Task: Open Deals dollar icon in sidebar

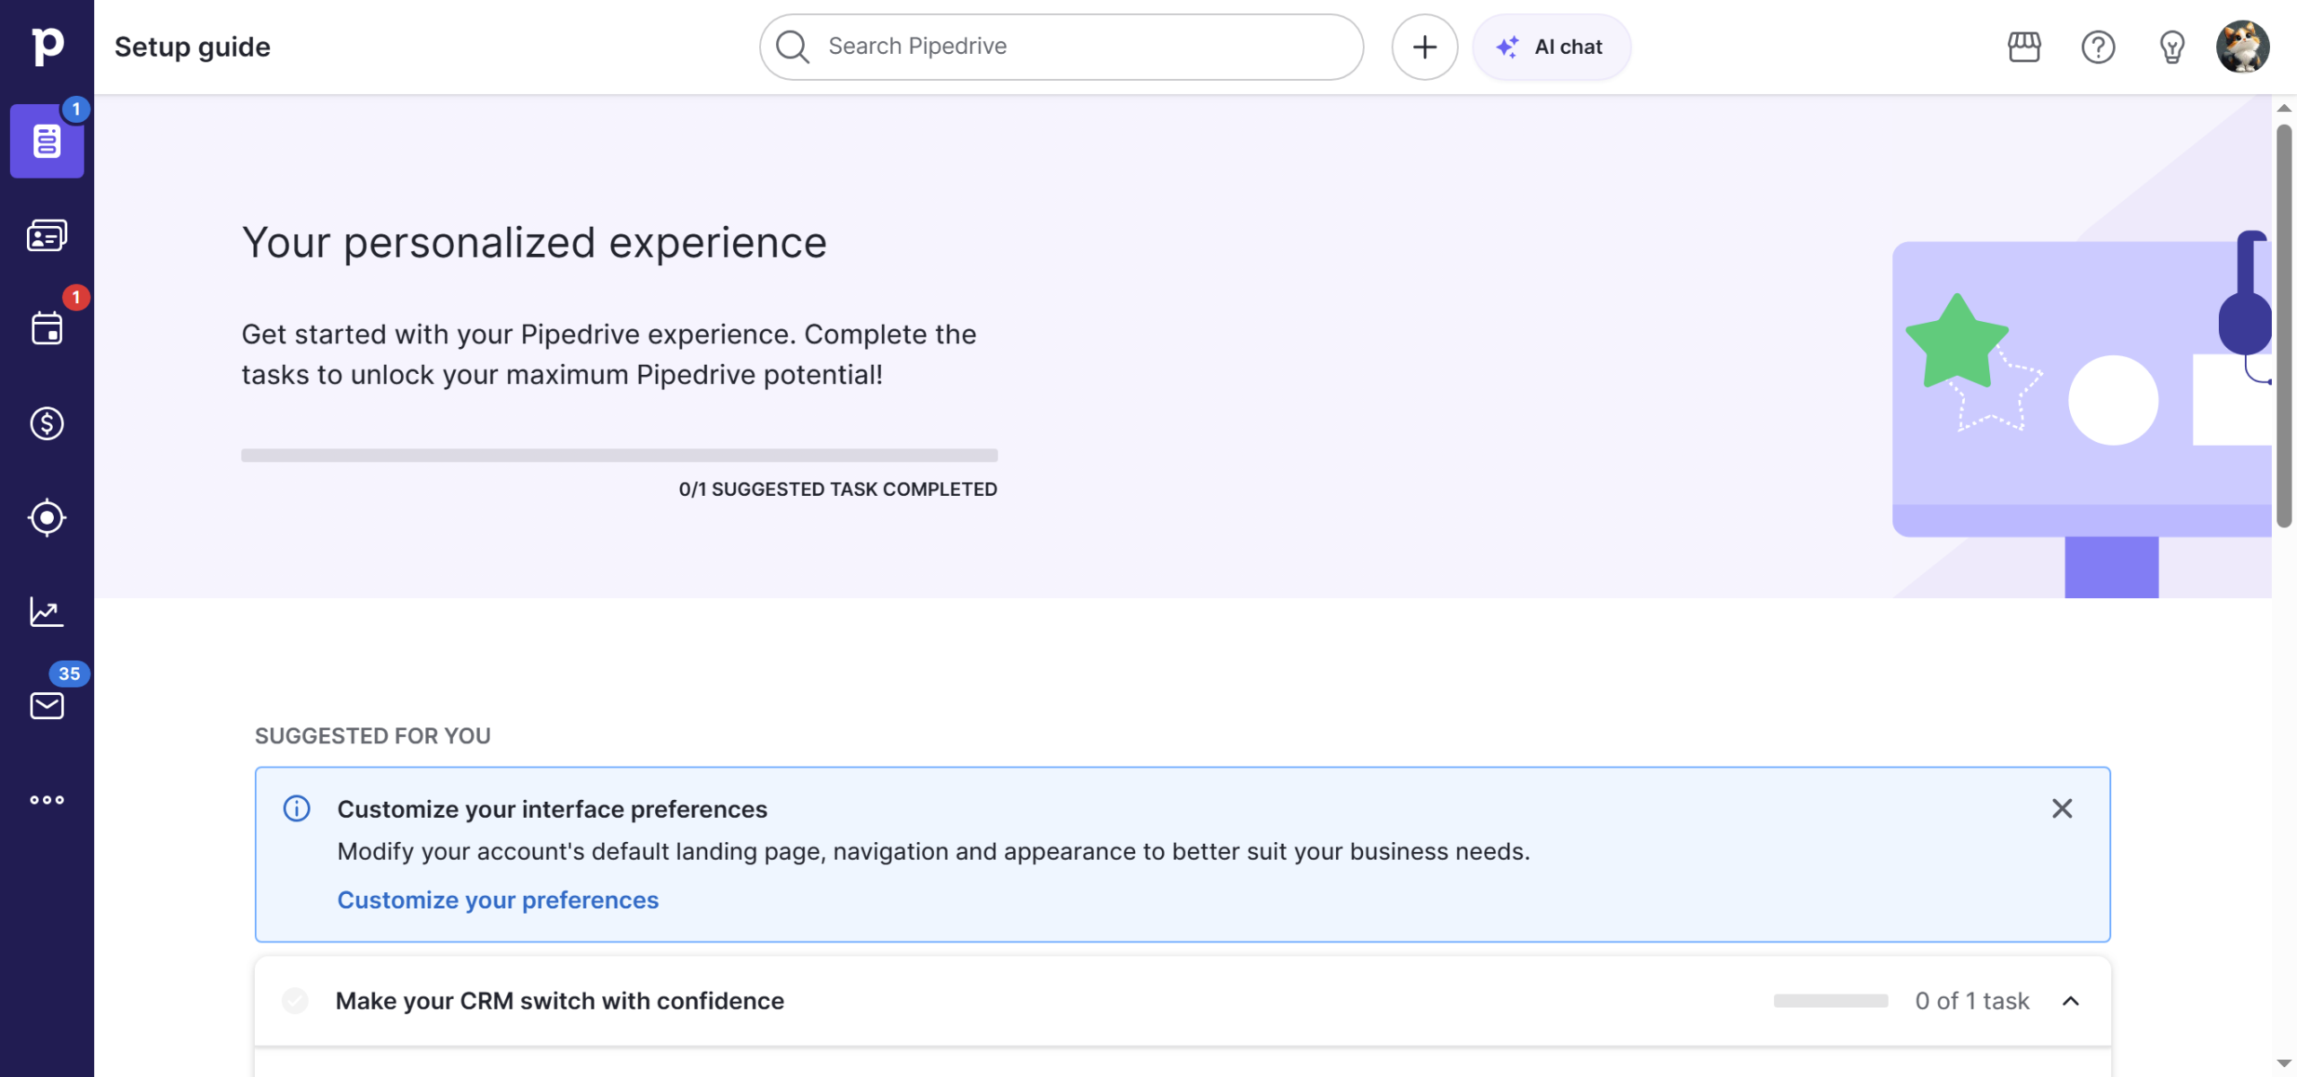Action: (47, 423)
